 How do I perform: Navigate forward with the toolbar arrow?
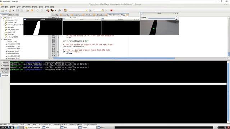pos(42,10)
